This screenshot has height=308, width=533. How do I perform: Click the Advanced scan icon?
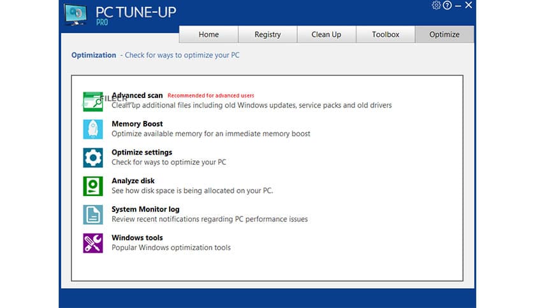[93, 101]
